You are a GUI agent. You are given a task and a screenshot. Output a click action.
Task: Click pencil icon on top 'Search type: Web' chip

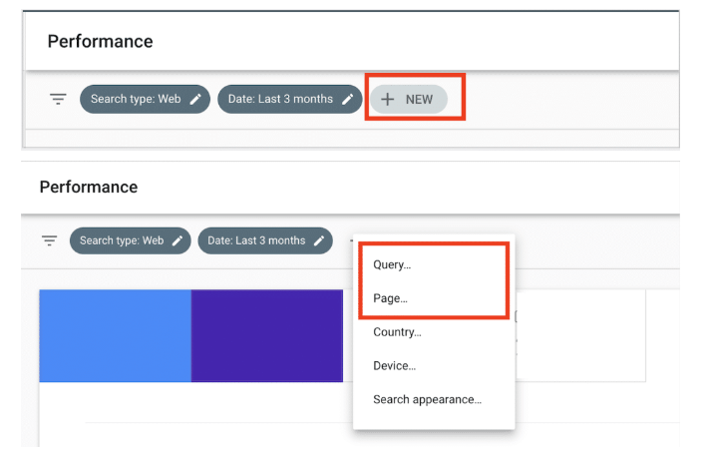(195, 99)
